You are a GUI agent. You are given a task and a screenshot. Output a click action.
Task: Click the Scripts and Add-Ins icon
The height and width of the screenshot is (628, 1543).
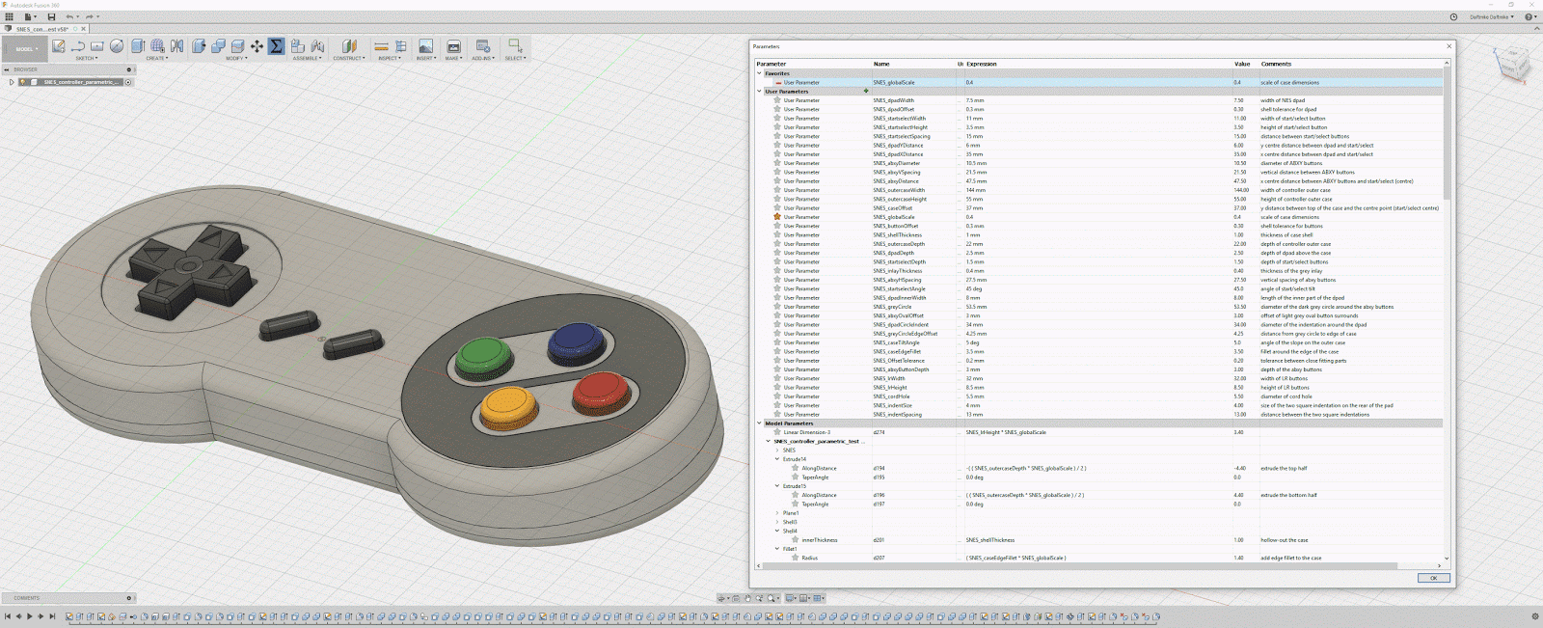coord(483,46)
